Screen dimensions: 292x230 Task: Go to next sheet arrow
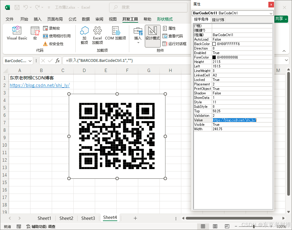(x=19, y=218)
